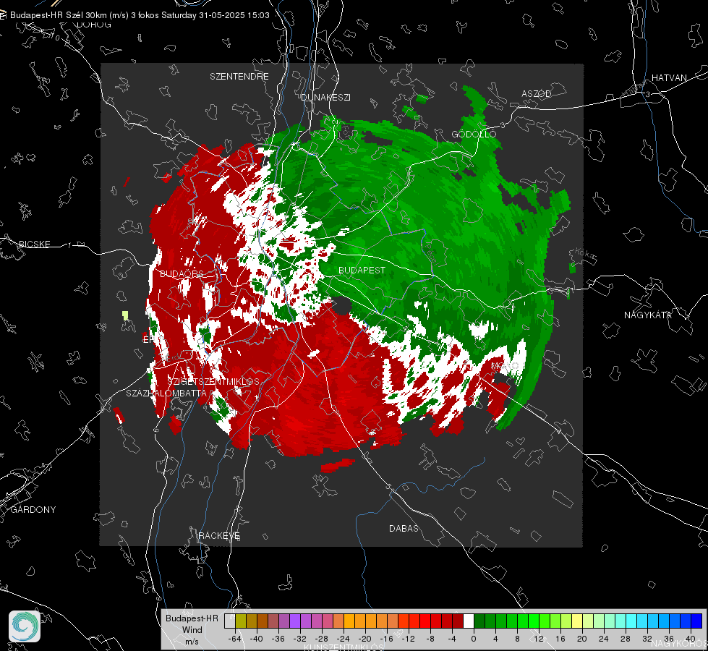The image size is (708, 651).
Task: Click the 'Budapest-HR' legend heading
Action: 192,618
